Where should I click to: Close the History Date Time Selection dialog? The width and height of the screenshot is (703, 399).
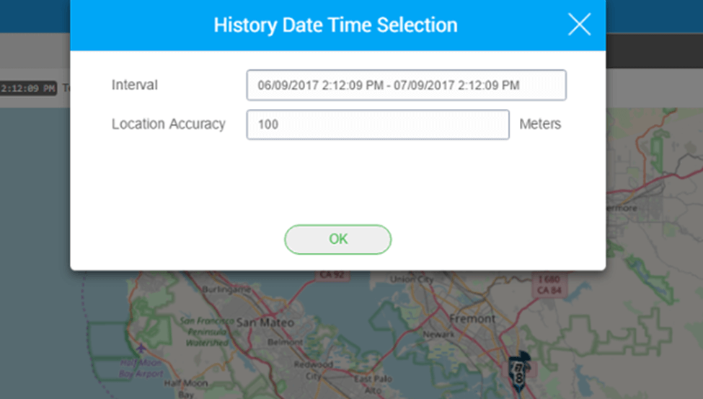click(x=579, y=25)
